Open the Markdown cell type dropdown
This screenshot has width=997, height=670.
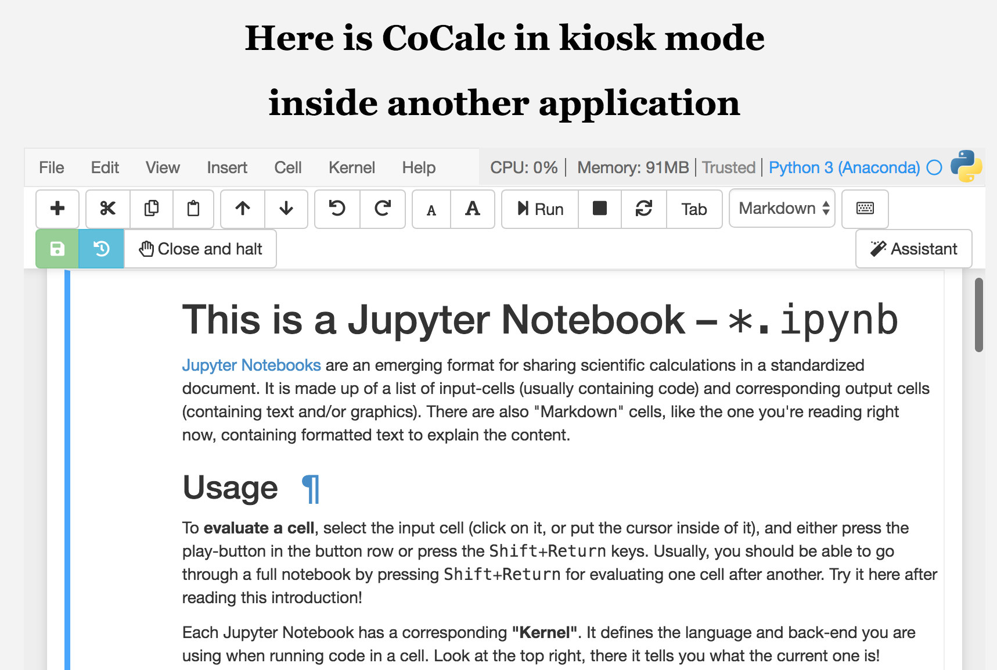[x=782, y=209]
